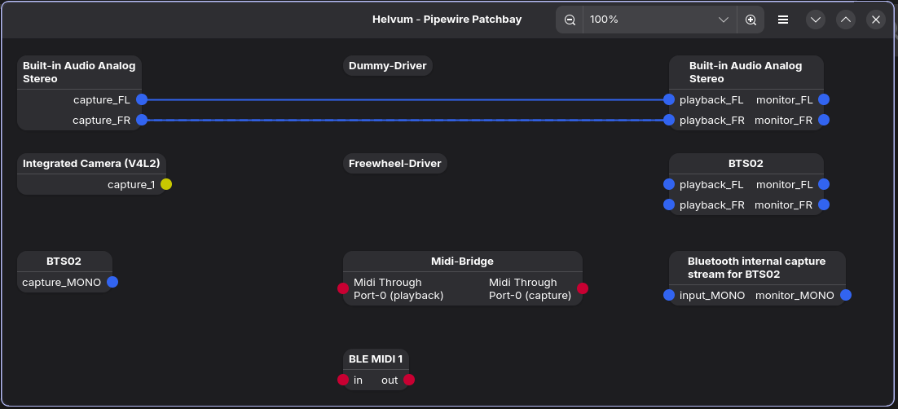Click the red BLE MIDI 1 out port

click(409, 380)
